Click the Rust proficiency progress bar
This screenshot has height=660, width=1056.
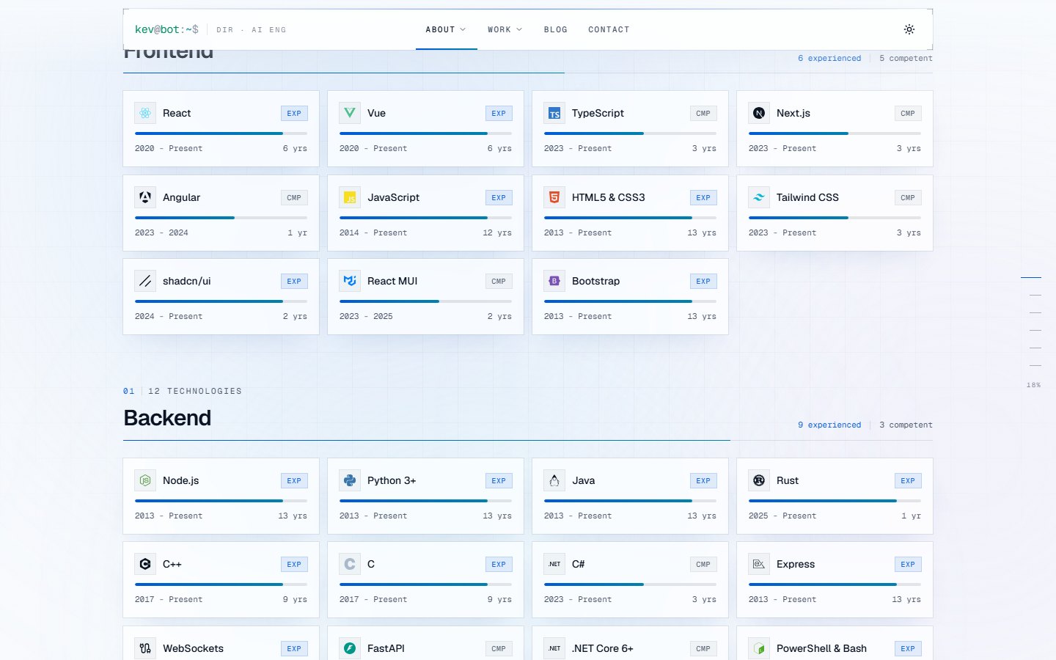[x=835, y=501]
